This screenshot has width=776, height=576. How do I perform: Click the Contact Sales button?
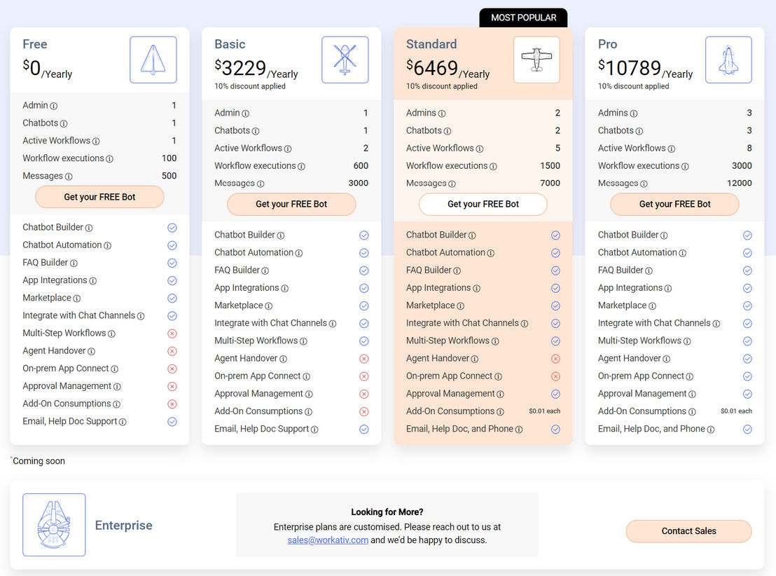pyautogui.click(x=689, y=531)
